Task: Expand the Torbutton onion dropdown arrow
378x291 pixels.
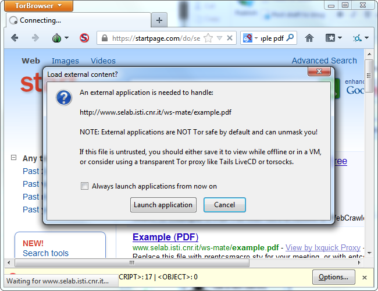Action: point(66,38)
